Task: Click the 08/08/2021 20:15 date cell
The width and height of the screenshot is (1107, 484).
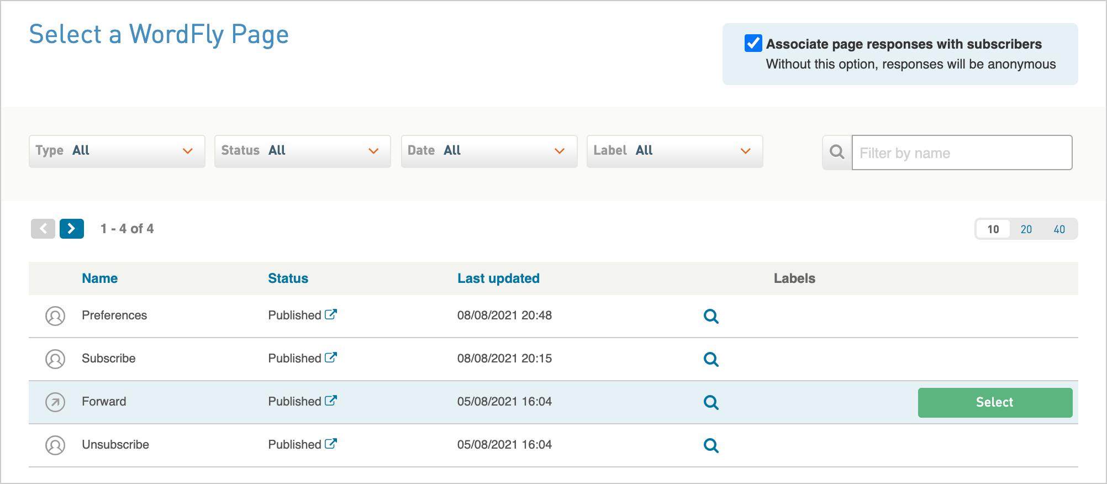Action: tap(504, 359)
